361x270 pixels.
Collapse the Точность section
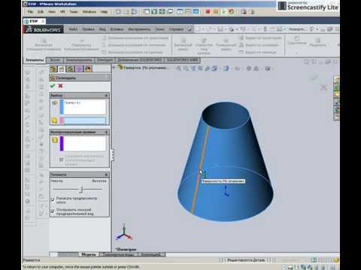click(x=106, y=175)
